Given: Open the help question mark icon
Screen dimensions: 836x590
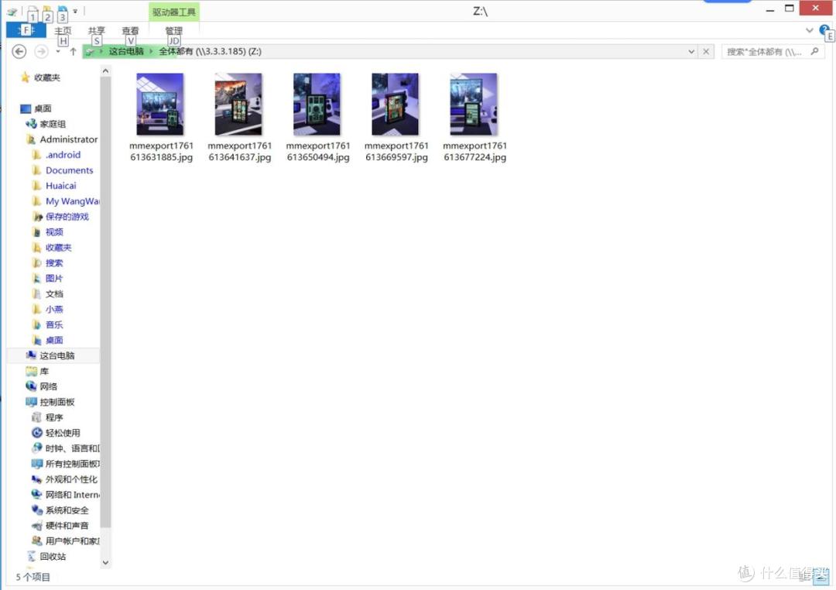Looking at the screenshot, I should tap(824, 30).
